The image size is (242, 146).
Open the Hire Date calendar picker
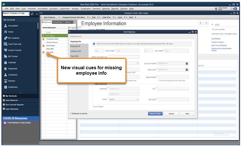187,70
